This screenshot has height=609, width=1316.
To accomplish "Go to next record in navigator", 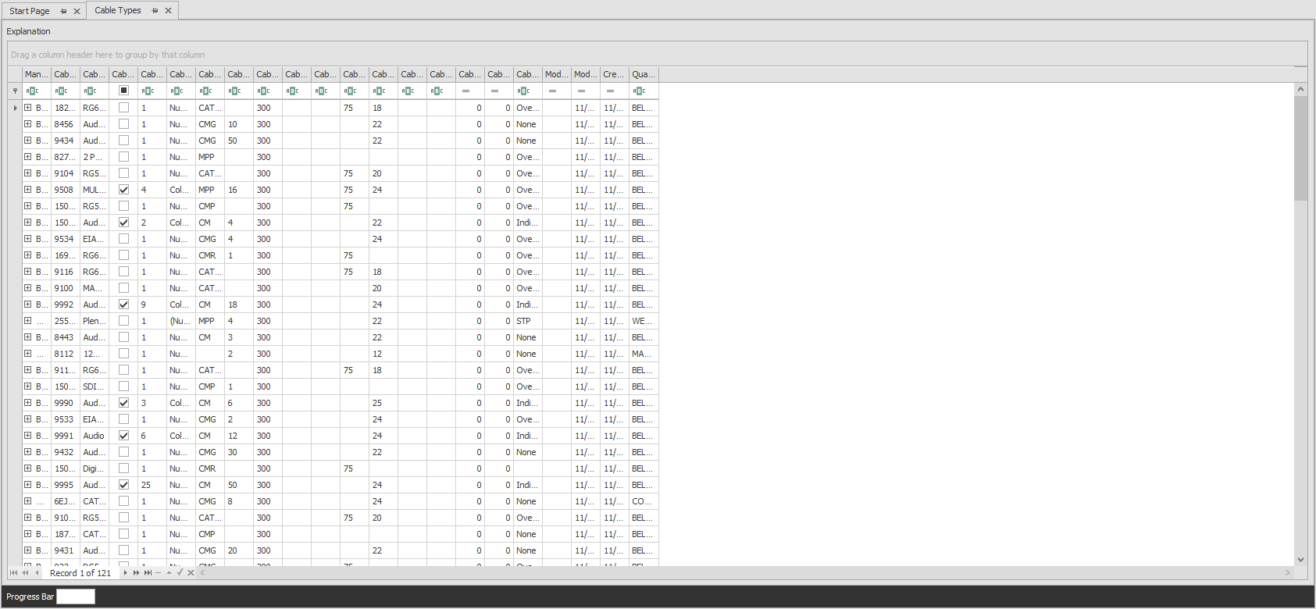I will (125, 573).
